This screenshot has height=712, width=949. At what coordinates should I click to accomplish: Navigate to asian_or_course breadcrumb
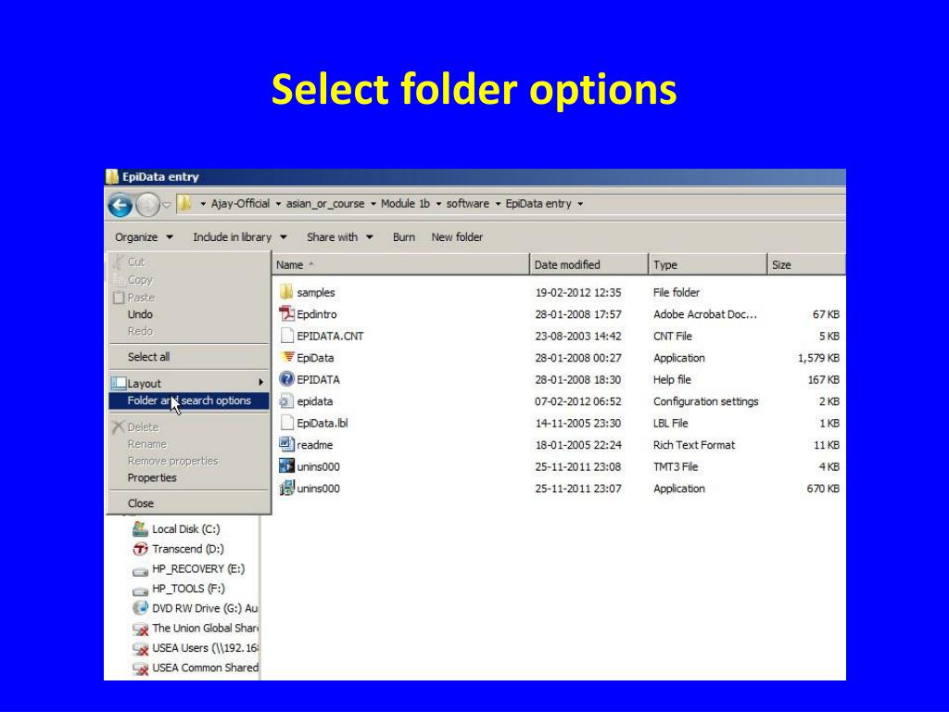(x=325, y=204)
